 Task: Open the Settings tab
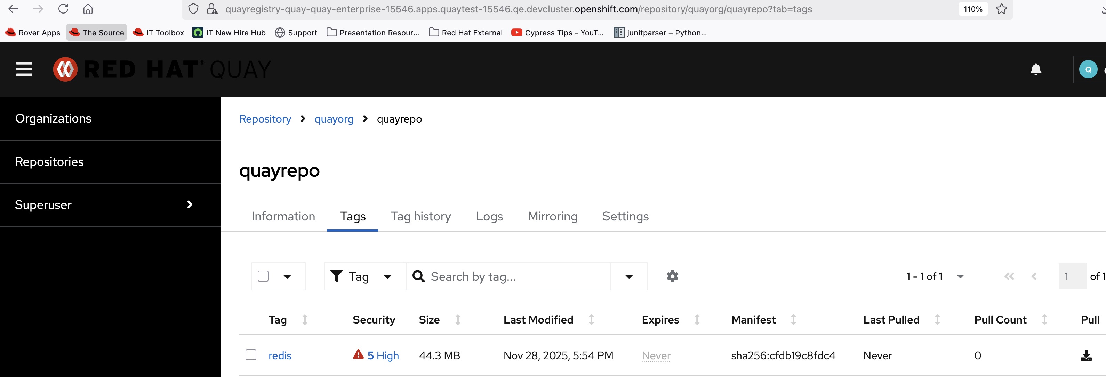(x=625, y=216)
